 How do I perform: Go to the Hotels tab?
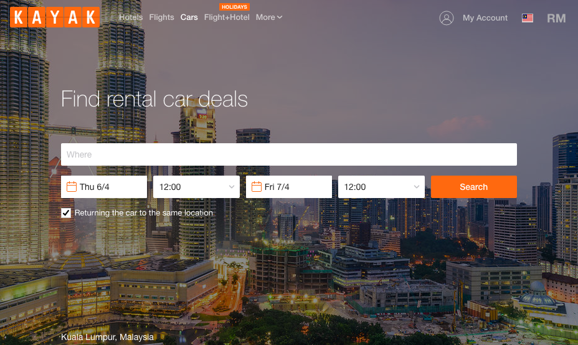click(x=131, y=17)
